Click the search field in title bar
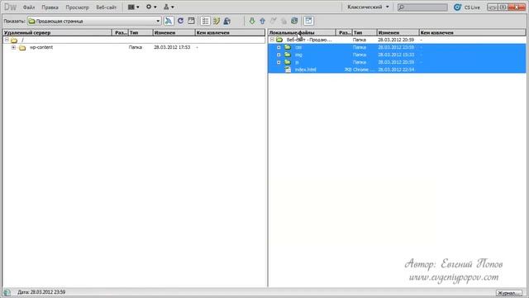 [422, 7]
